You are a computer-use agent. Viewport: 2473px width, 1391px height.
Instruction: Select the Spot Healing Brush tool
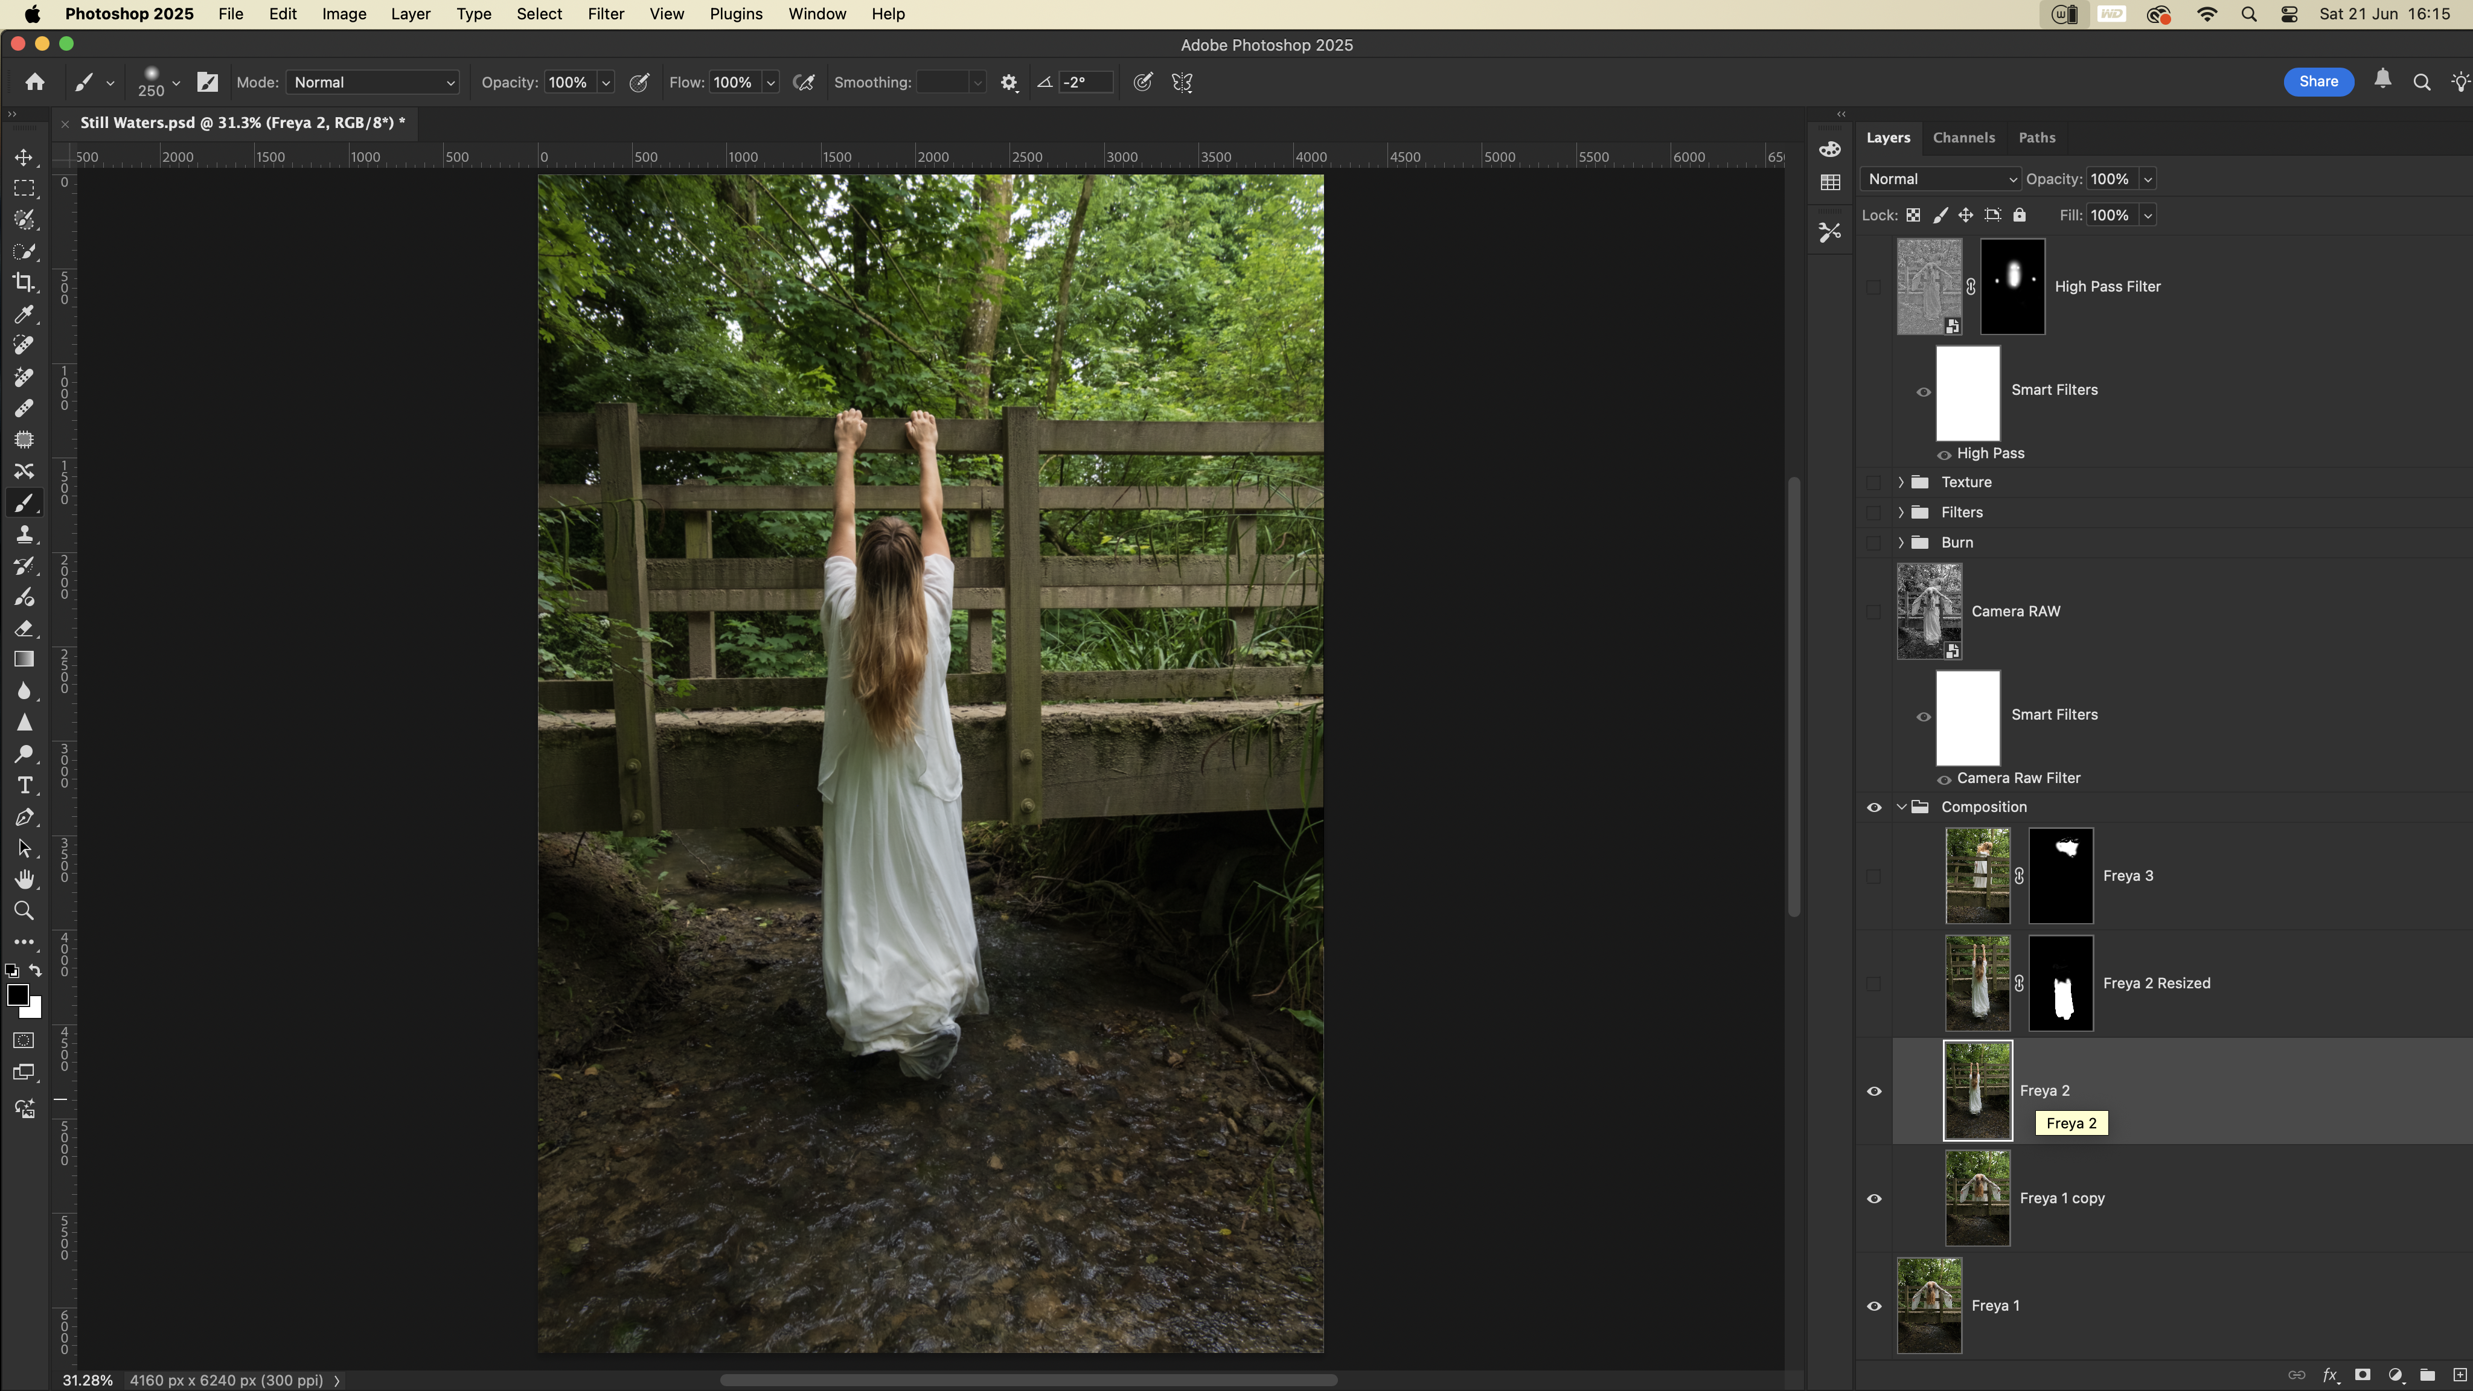tap(24, 345)
